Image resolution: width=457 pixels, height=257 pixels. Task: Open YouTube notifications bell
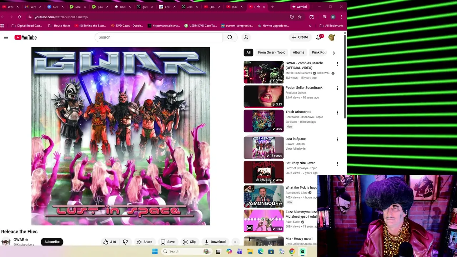318,37
